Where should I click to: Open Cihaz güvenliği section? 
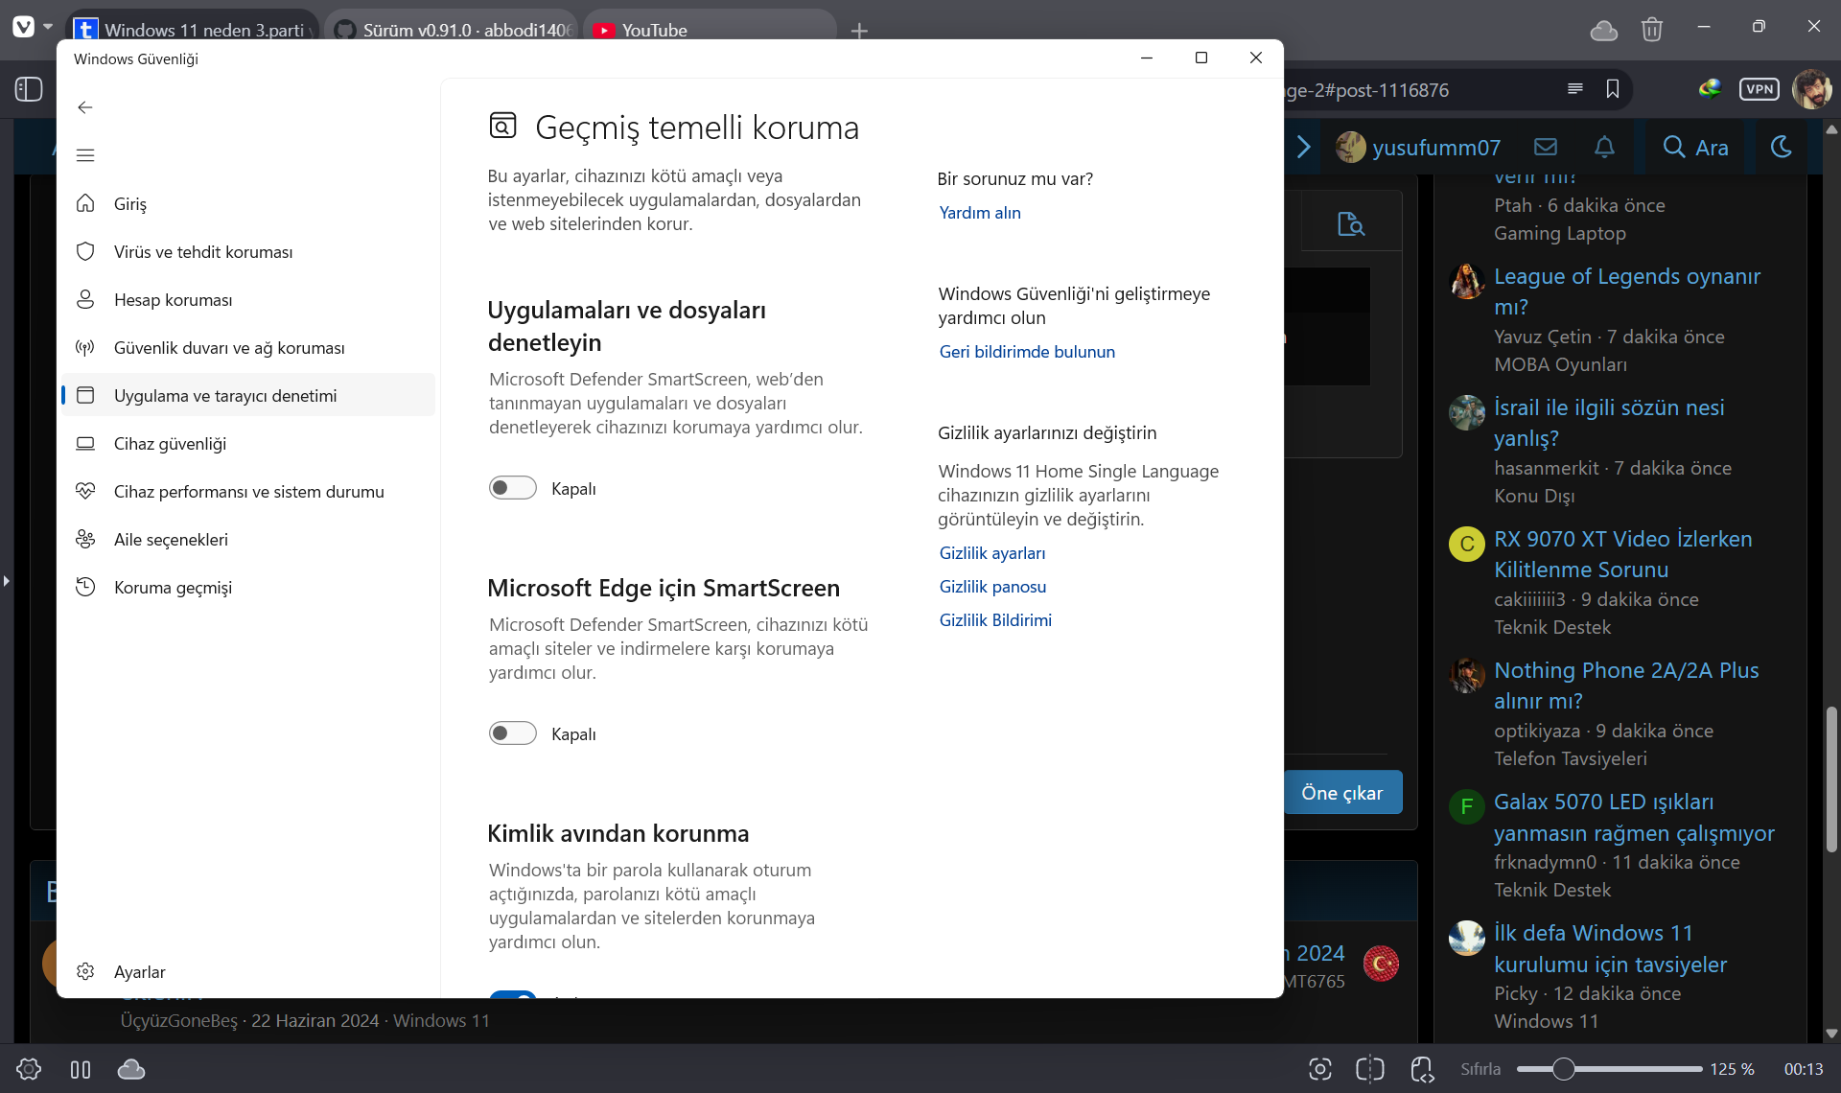(247, 443)
